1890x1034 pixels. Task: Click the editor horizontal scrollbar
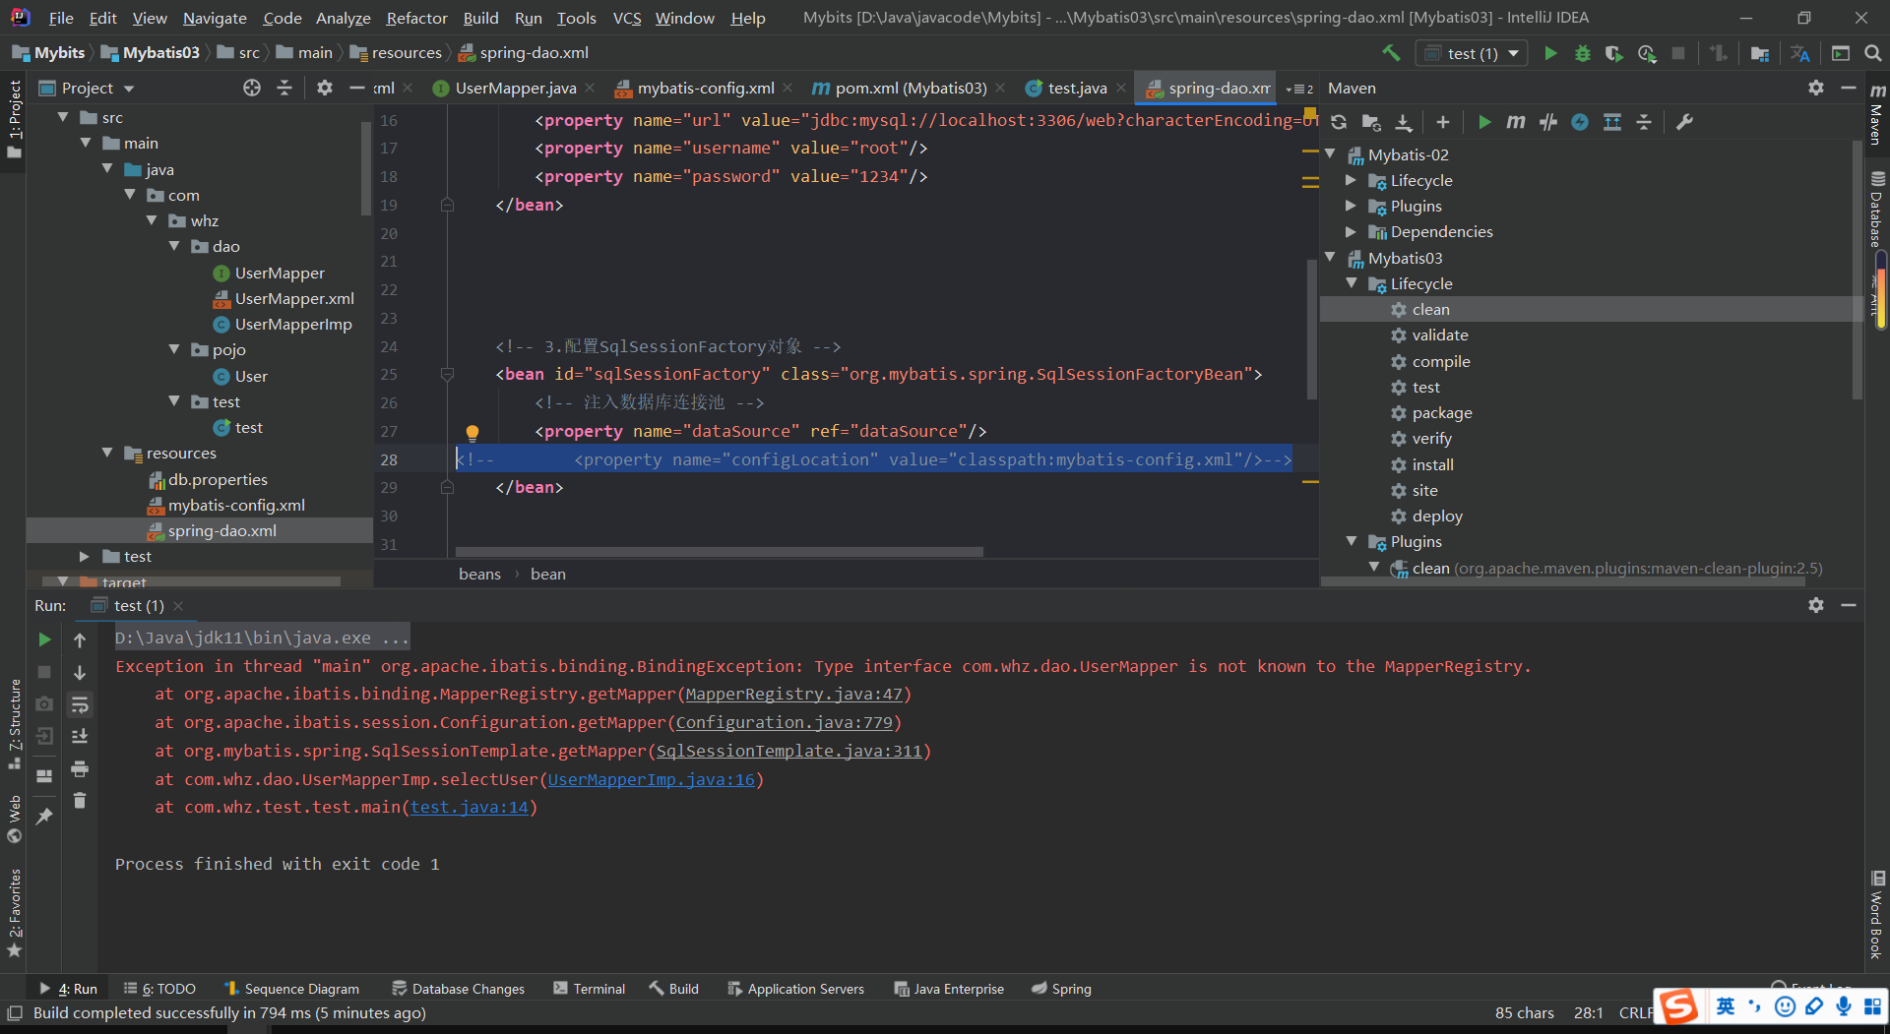point(719,552)
